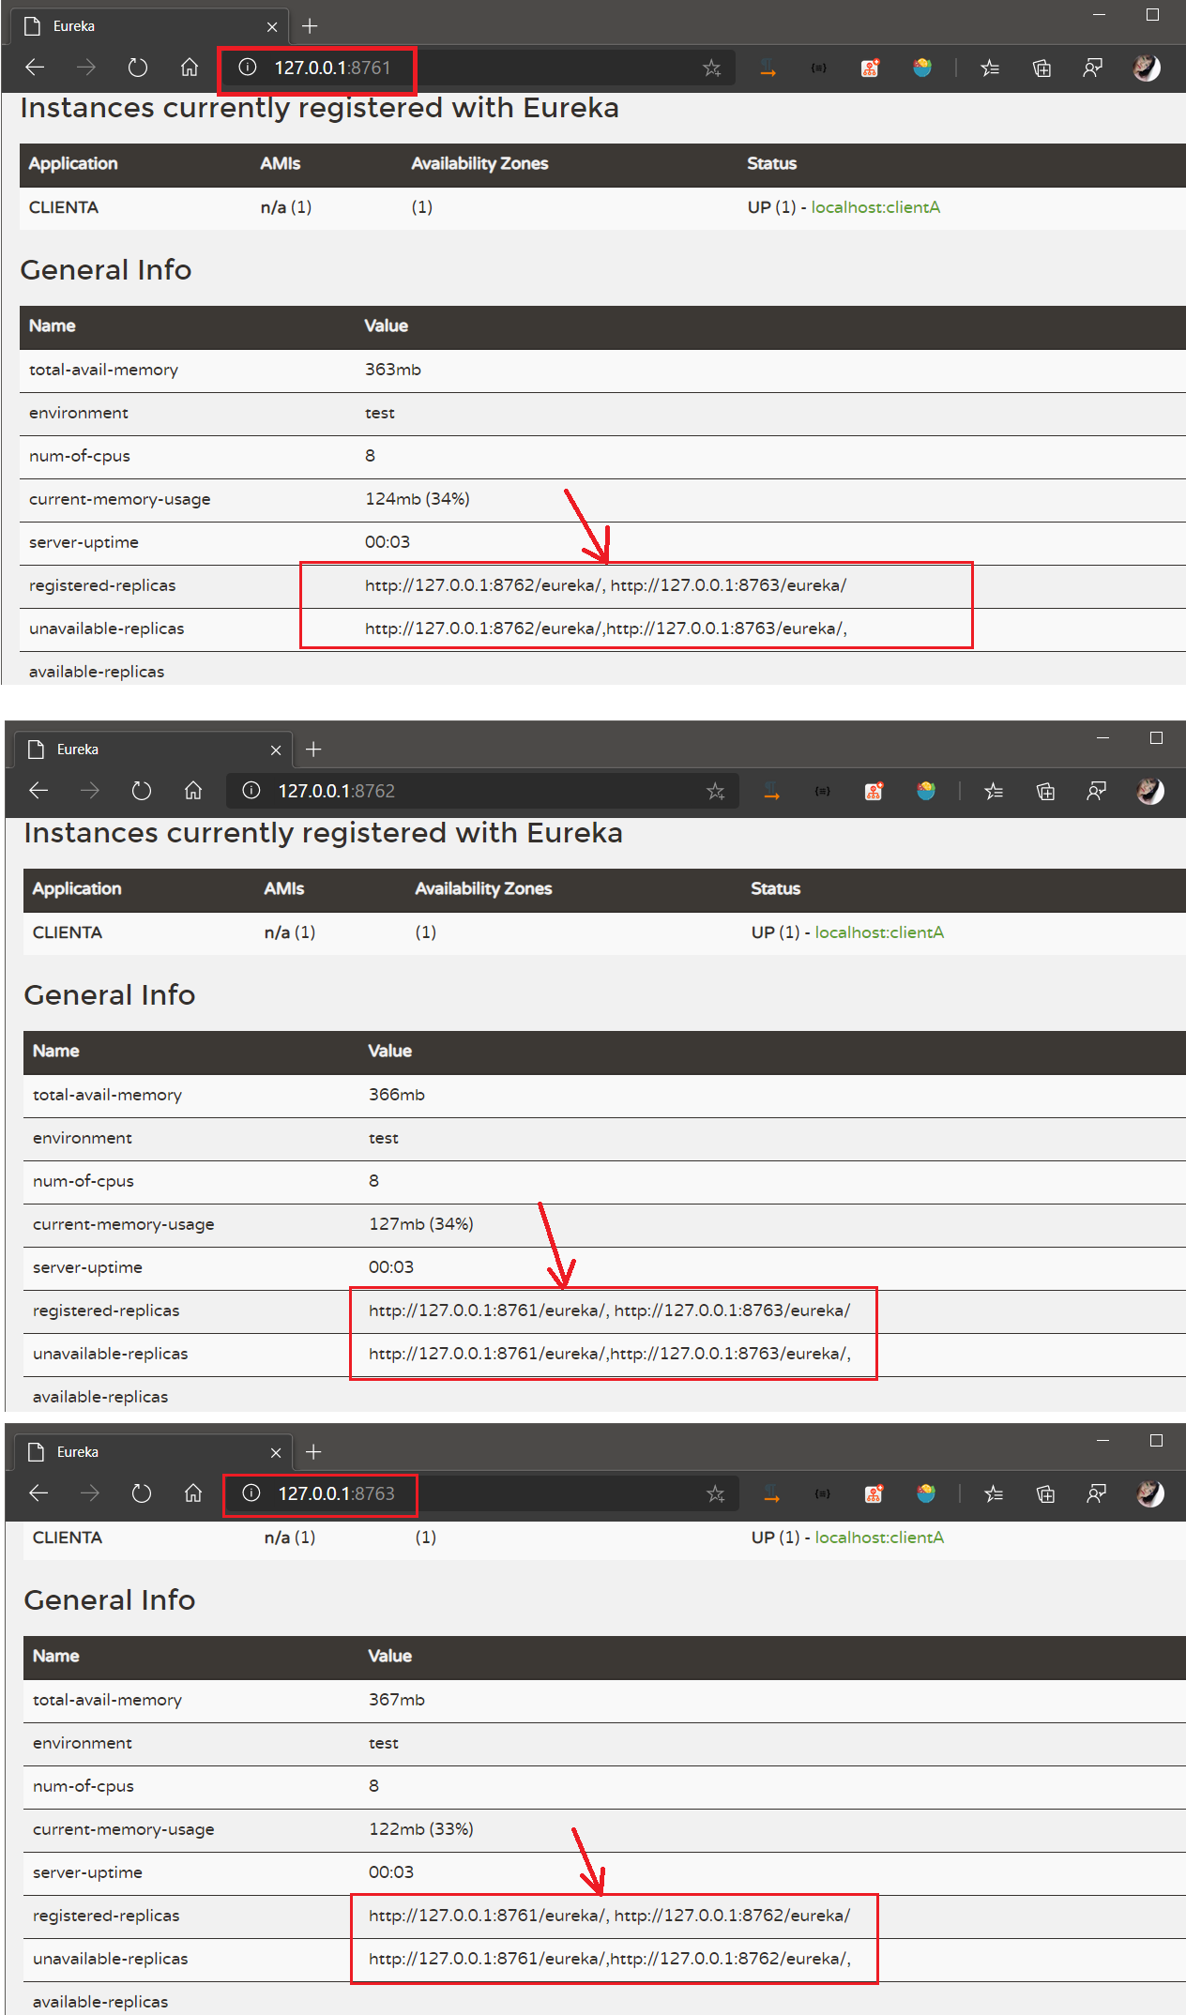Click refresh in the 127.0.0.1:8761 browser window
This screenshot has height=2015, width=1186.
click(x=138, y=68)
